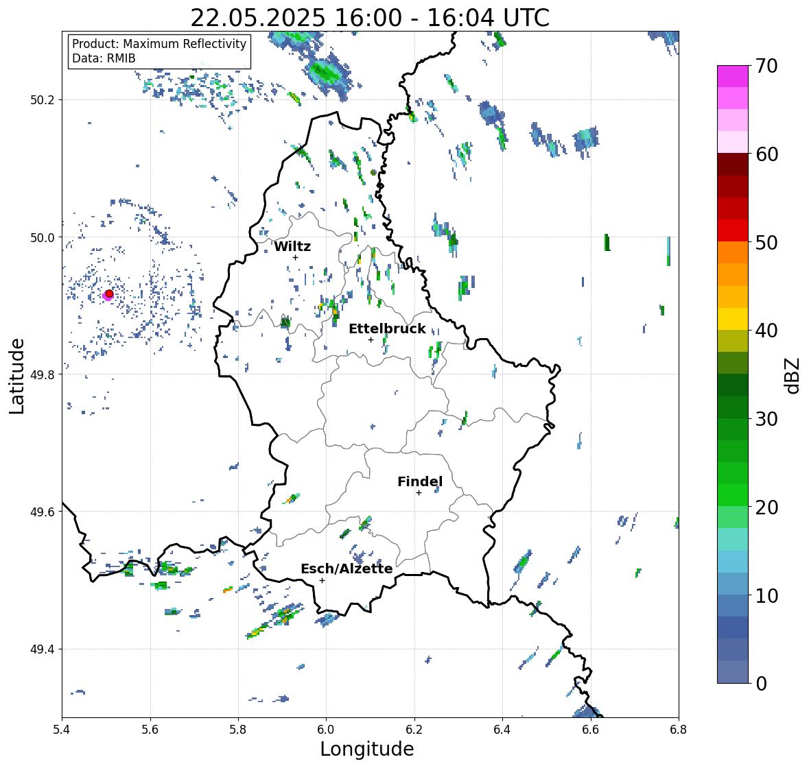
Task: Click the 70 tick label on colorbar
Action: (x=766, y=66)
